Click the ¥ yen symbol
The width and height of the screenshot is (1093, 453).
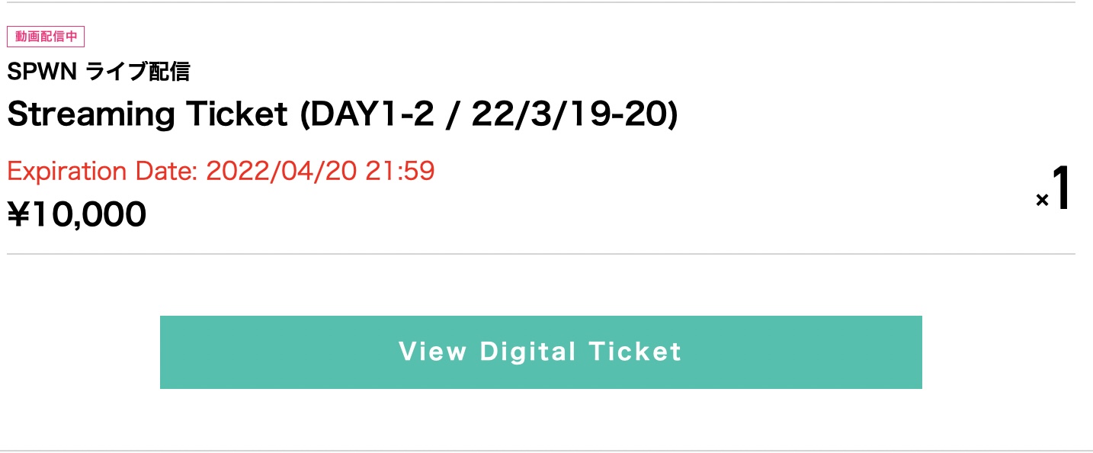tap(18, 215)
